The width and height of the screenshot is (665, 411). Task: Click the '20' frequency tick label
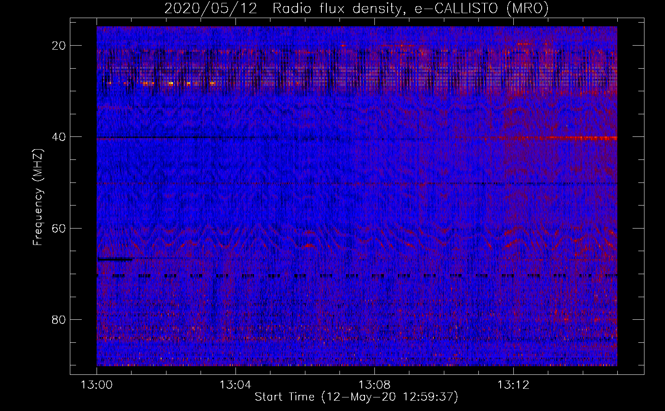59,46
